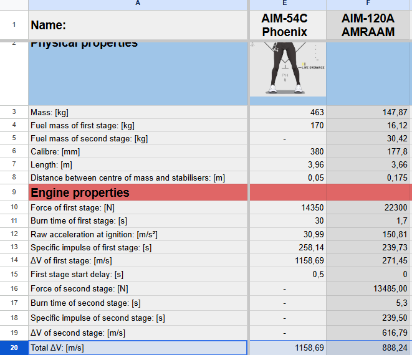Select highlighted row header 20
The height and width of the screenshot is (355, 412).
[14, 348]
